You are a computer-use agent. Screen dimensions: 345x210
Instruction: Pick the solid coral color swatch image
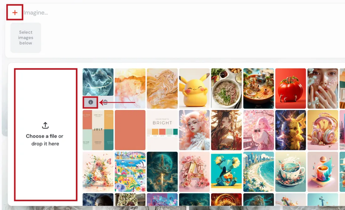pyautogui.click(x=130, y=130)
